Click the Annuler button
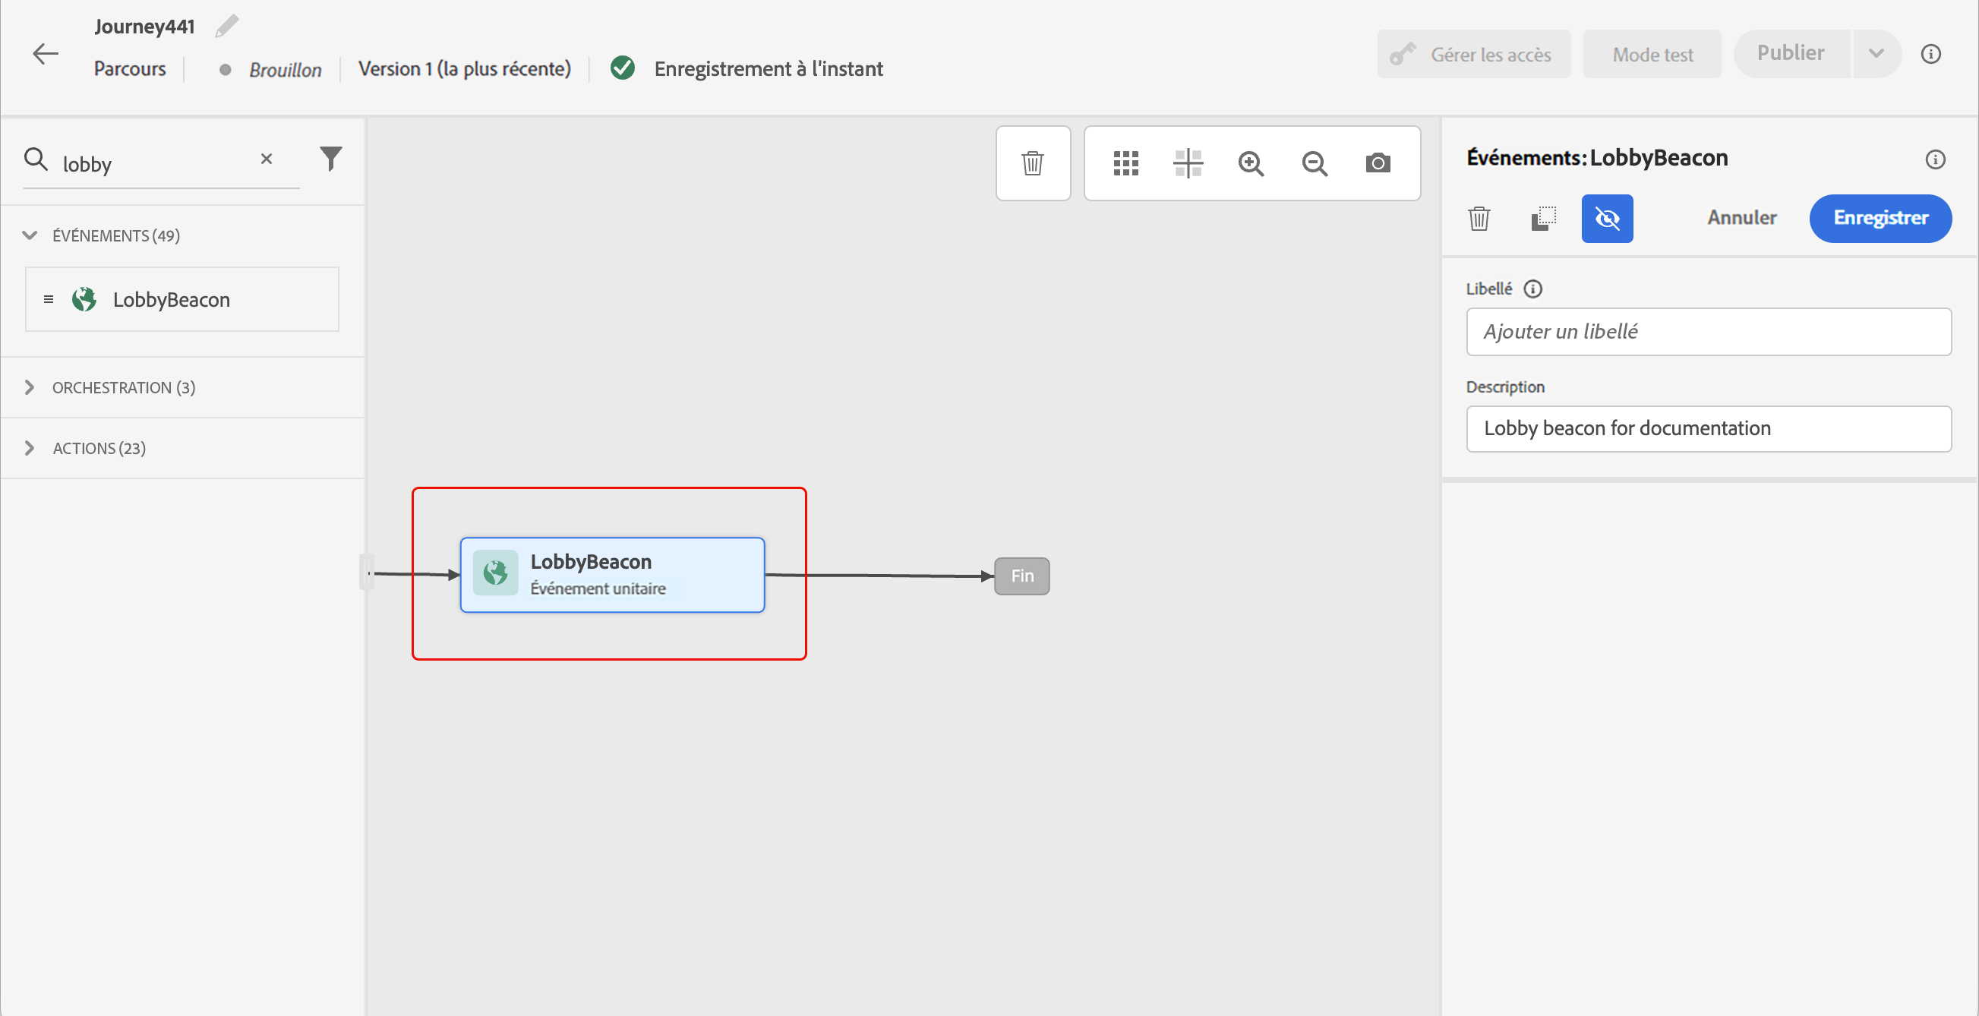 click(1741, 218)
